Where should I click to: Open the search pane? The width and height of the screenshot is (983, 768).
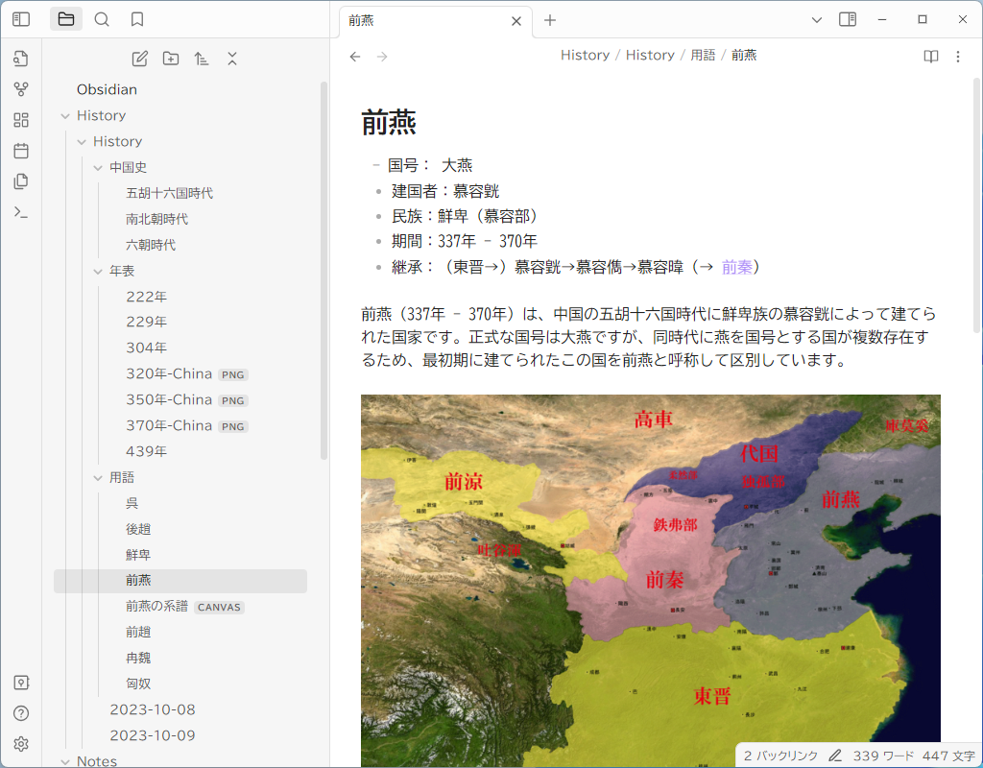tap(102, 19)
